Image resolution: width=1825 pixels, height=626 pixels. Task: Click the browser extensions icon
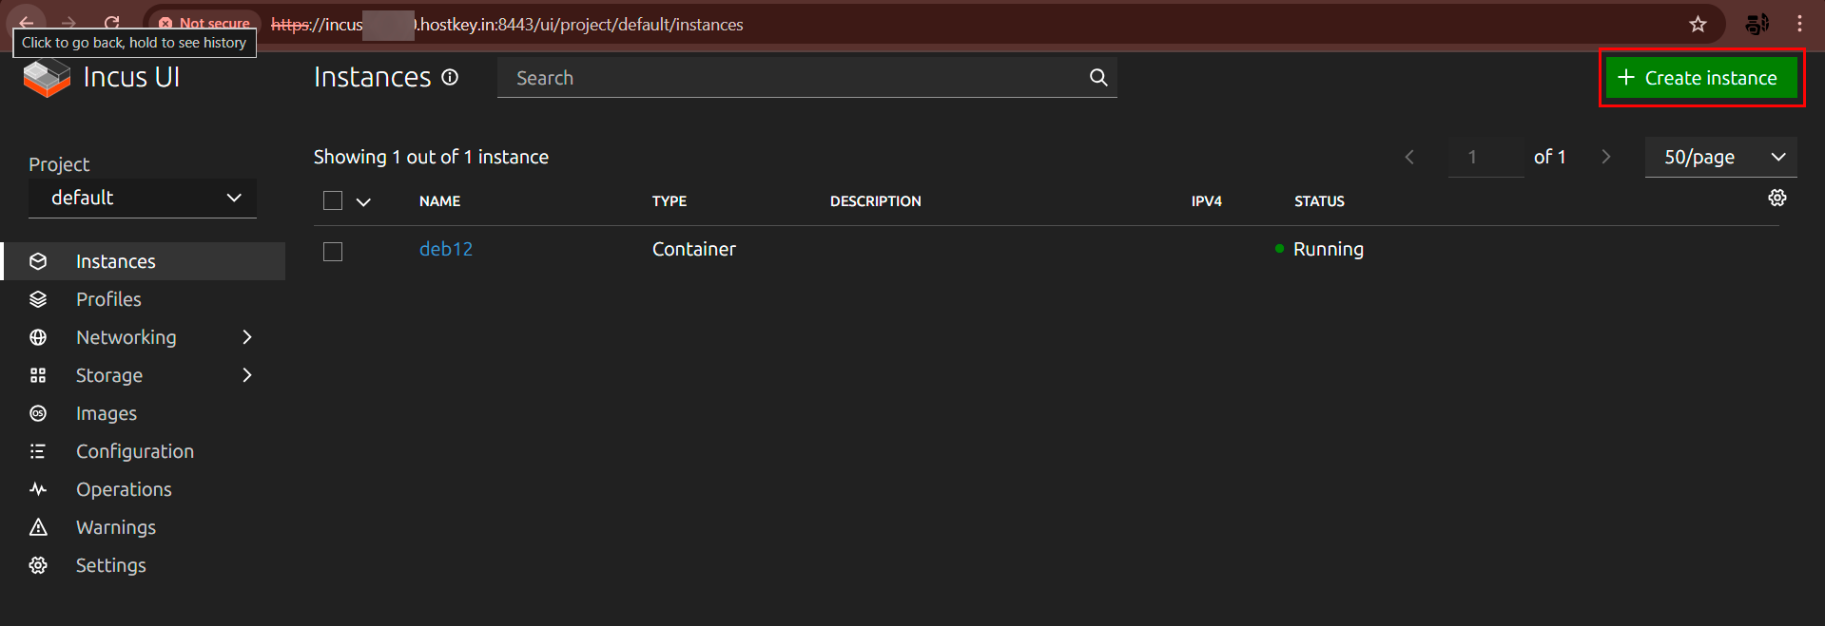click(x=1757, y=25)
